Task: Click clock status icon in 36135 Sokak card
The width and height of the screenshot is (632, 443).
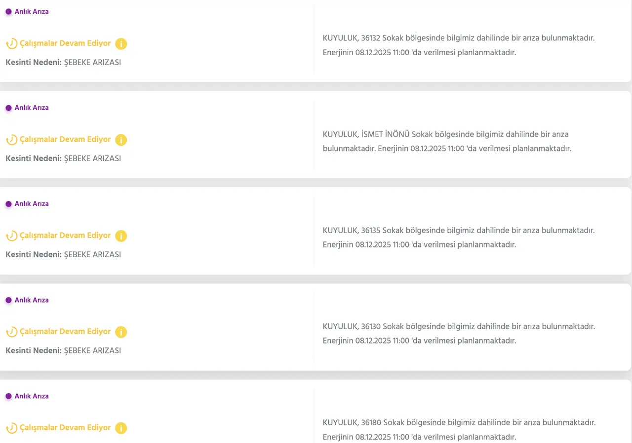Action: pyautogui.click(x=11, y=236)
